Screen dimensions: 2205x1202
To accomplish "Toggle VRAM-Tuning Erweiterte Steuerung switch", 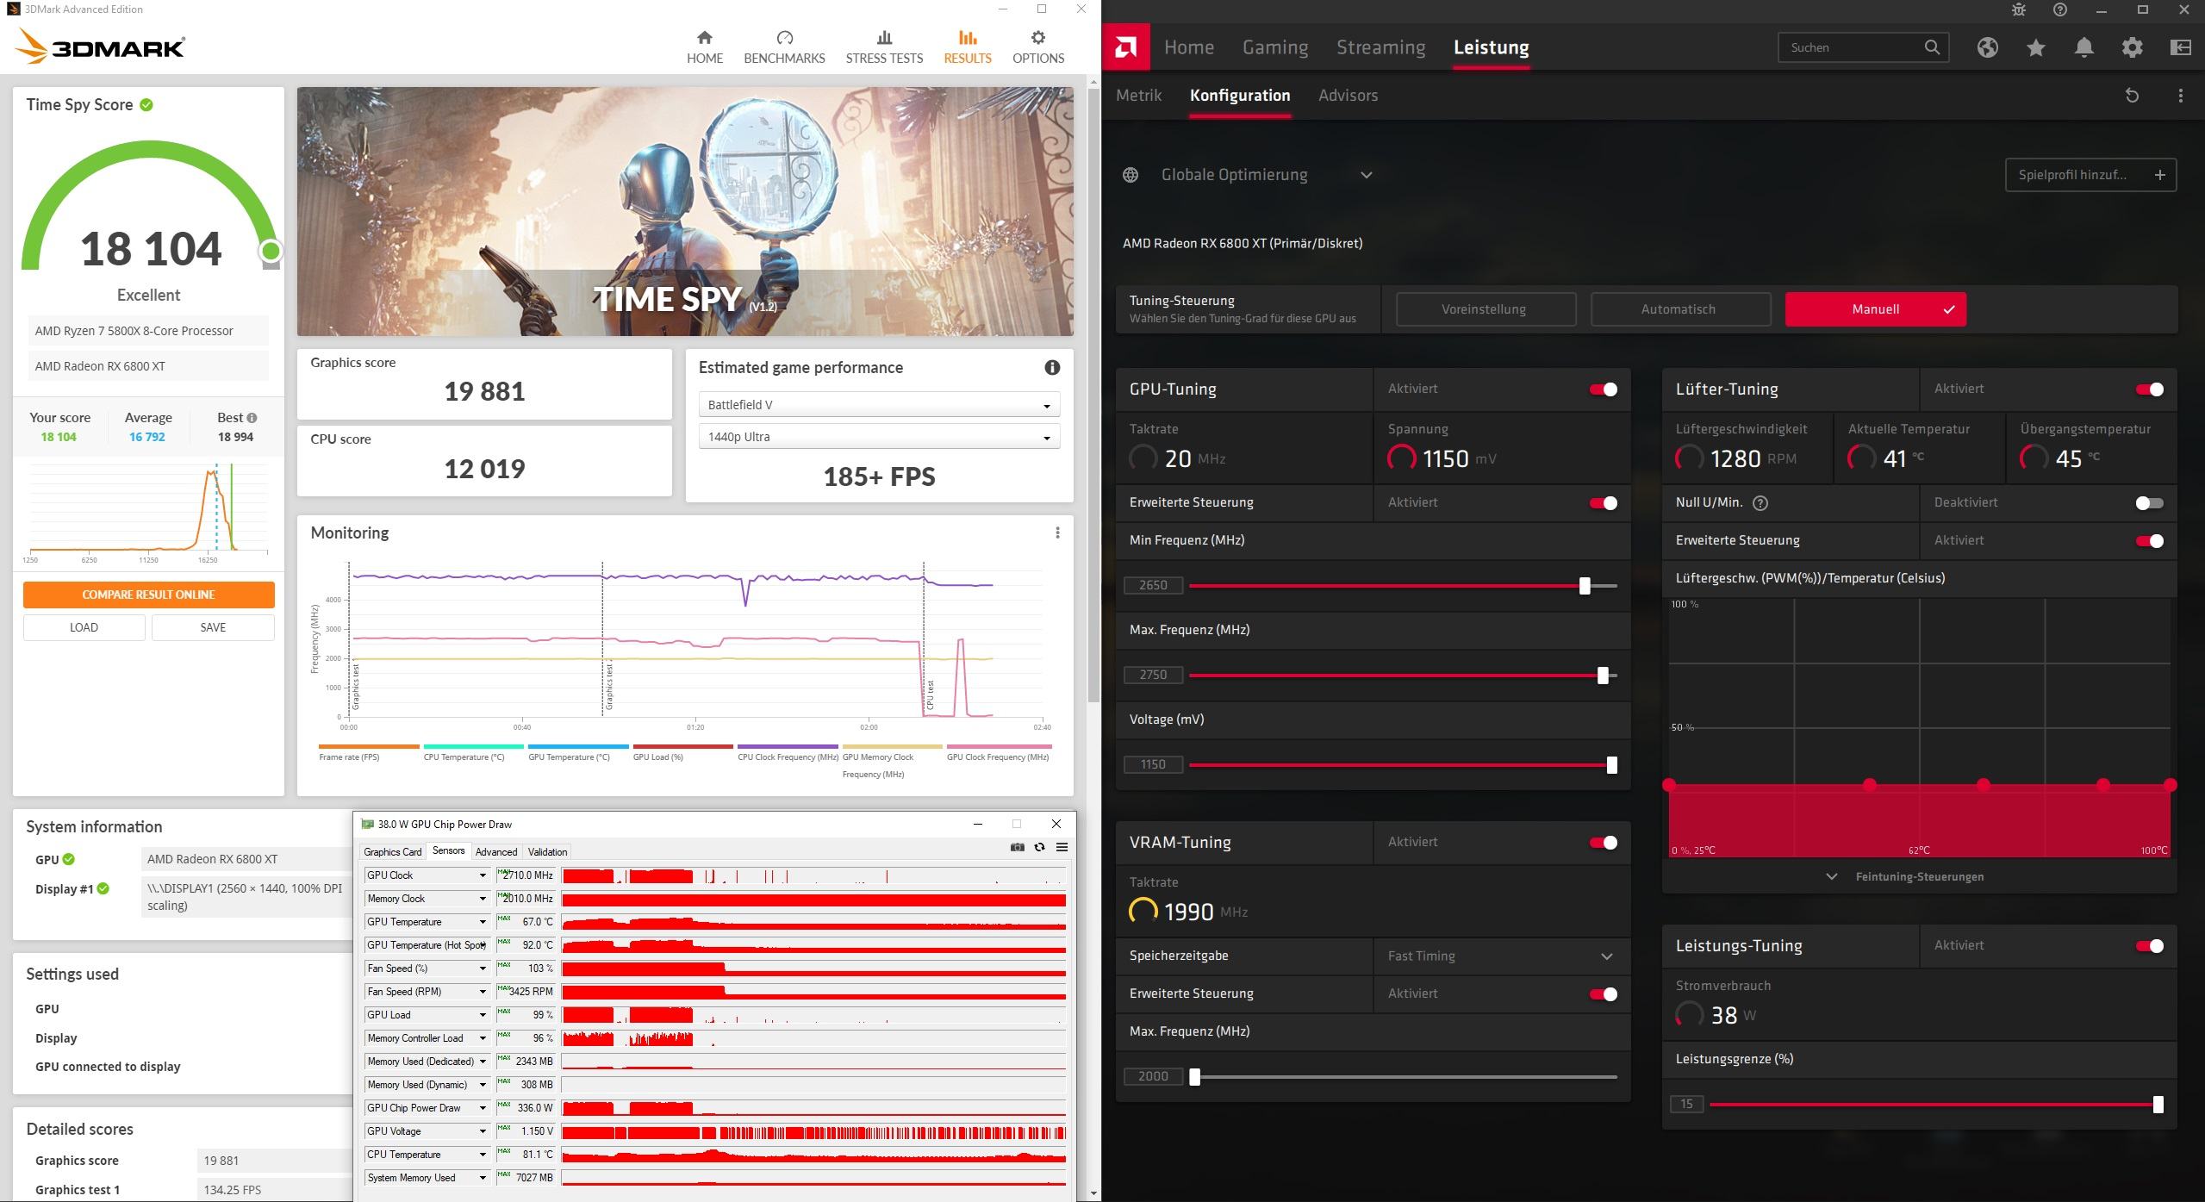I will pos(1604,994).
